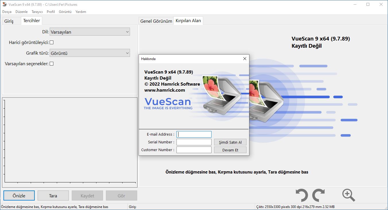The width and height of the screenshot is (388, 210).
Task: Rotate the image right with clockwise arrow
Action: [x=319, y=195]
